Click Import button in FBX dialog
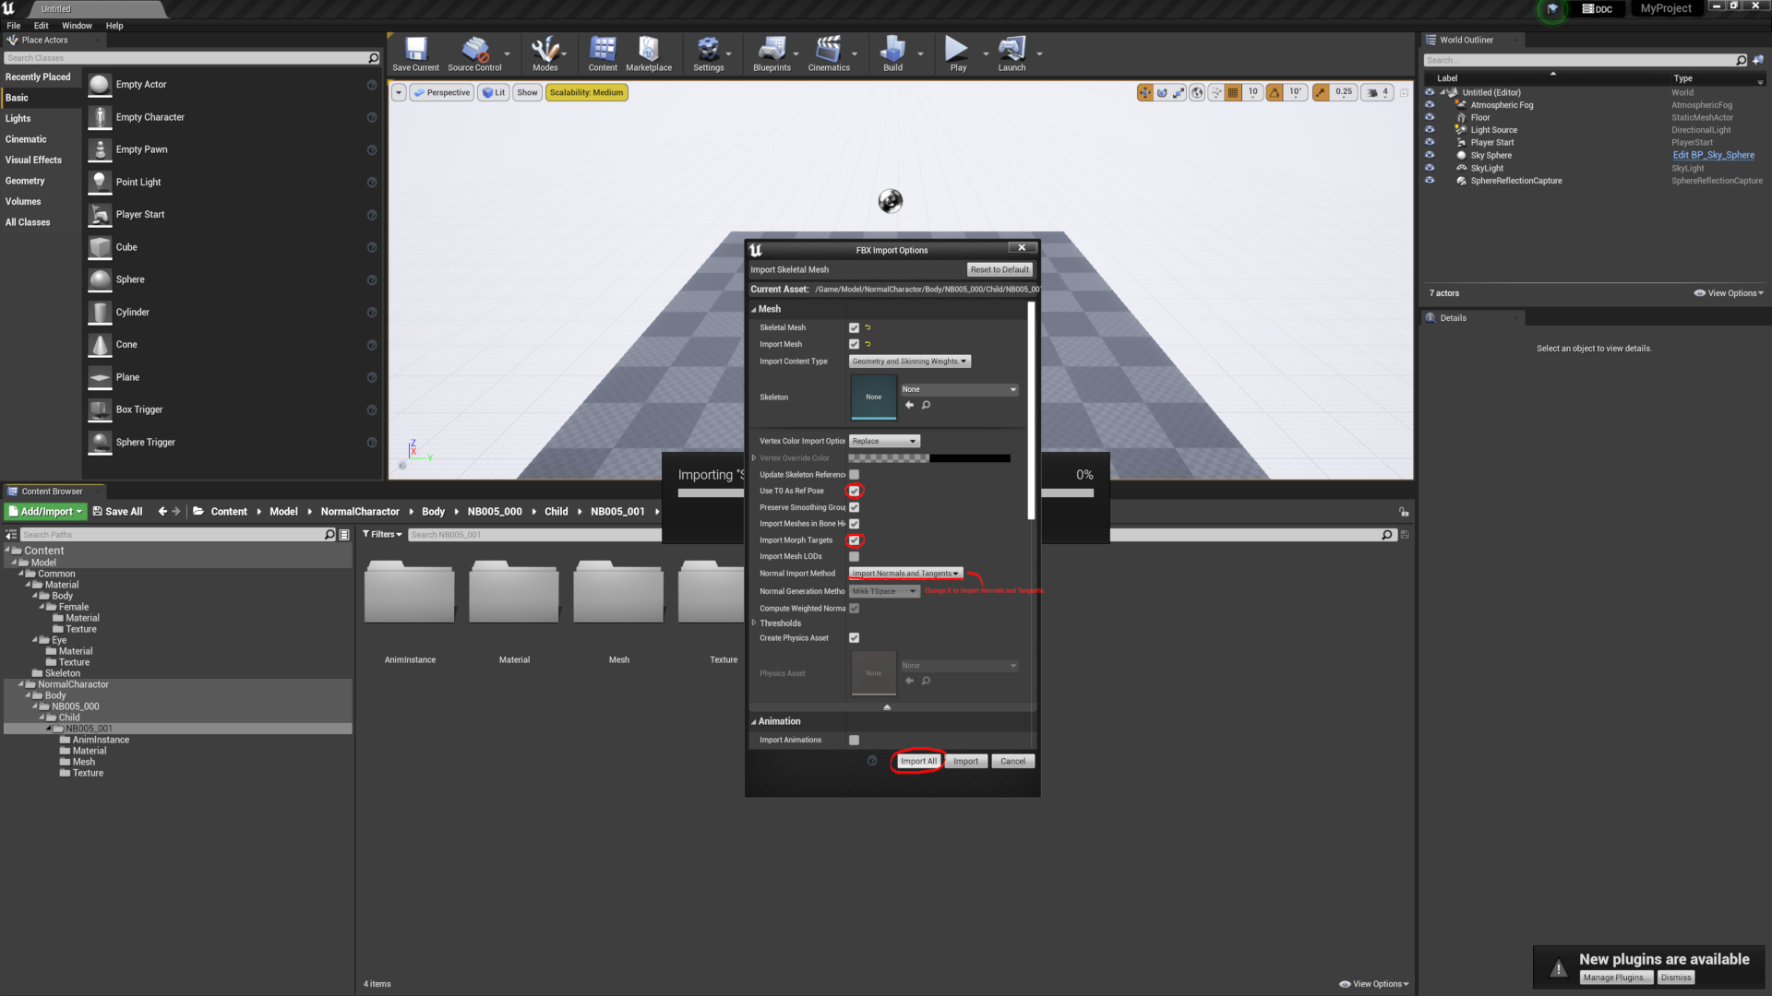This screenshot has height=996, width=1772. tap(965, 762)
